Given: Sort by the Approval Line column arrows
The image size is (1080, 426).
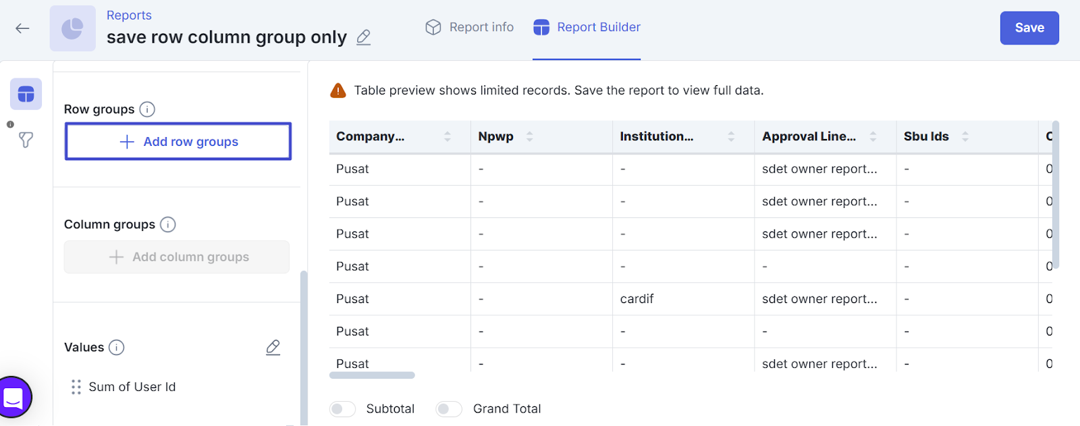Looking at the screenshot, I should click(x=873, y=136).
